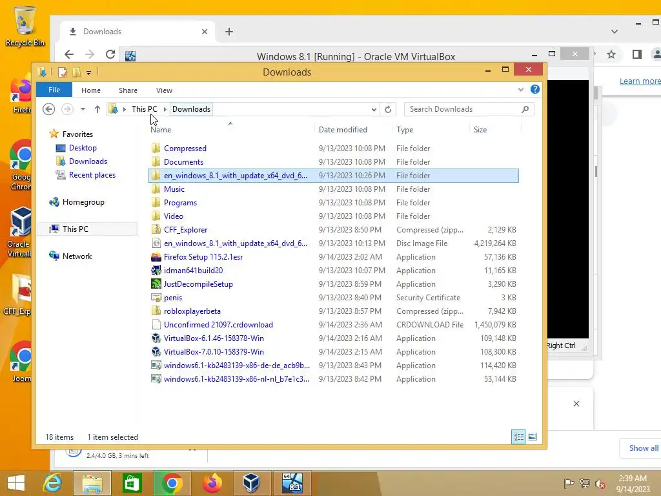The height and width of the screenshot is (496, 661).
Task: Select Firefox Setup 115.2.1esr application
Action: point(334,257)
